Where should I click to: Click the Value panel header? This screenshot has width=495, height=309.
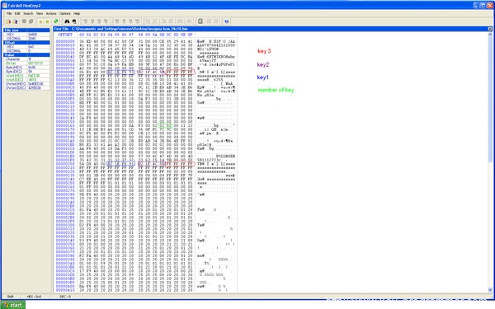[x=26, y=55]
